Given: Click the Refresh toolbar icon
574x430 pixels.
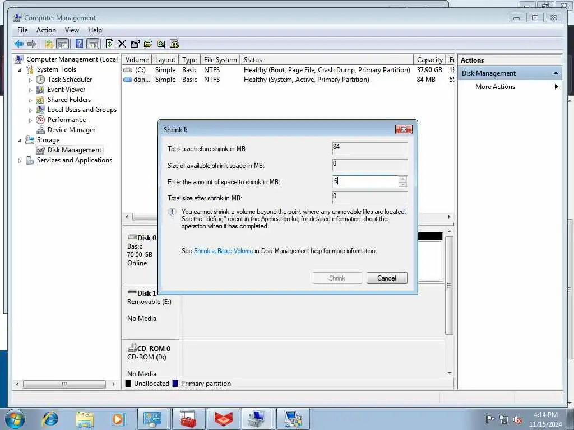Looking at the screenshot, I should (109, 44).
